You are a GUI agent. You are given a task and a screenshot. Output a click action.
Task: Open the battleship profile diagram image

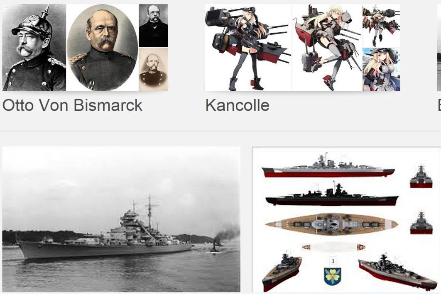(x=346, y=220)
